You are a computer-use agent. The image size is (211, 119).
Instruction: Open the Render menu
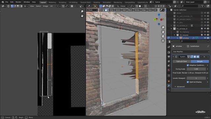point(18,2)
